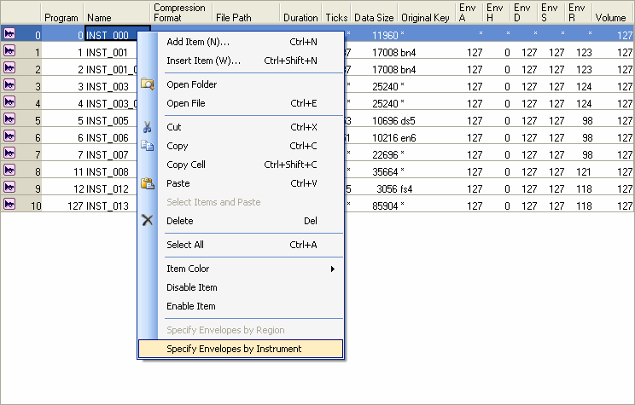This screenshot has width=635, height=405.
Task: Sort by Data Size column header
Action: click(x=374, y=17)
